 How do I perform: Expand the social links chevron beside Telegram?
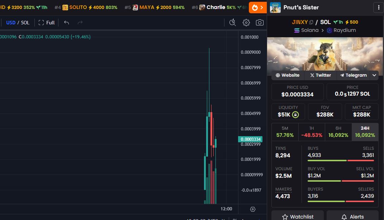click(x=374, y=75)
